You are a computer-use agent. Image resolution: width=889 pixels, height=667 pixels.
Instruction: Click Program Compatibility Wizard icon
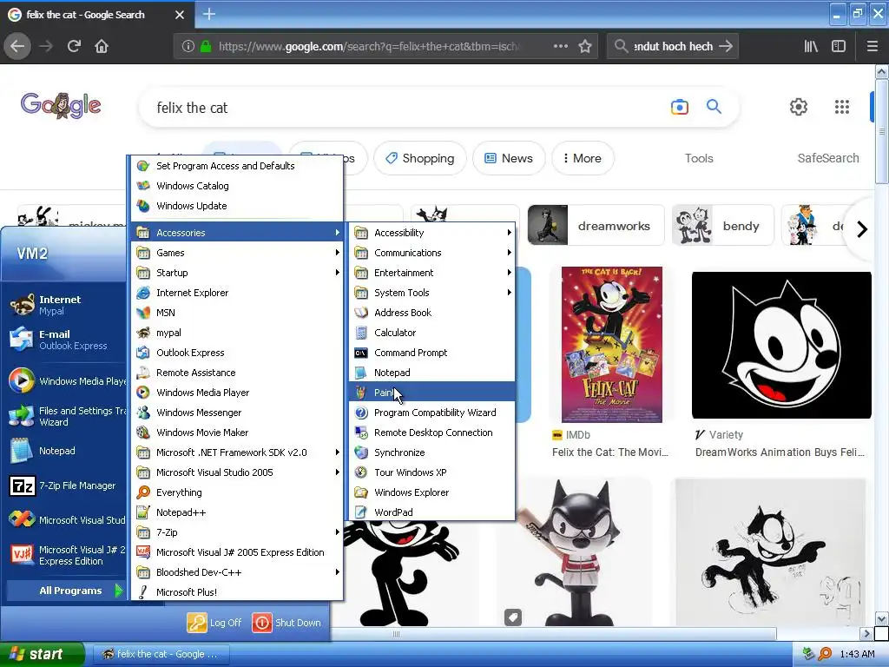coord(360,413)
